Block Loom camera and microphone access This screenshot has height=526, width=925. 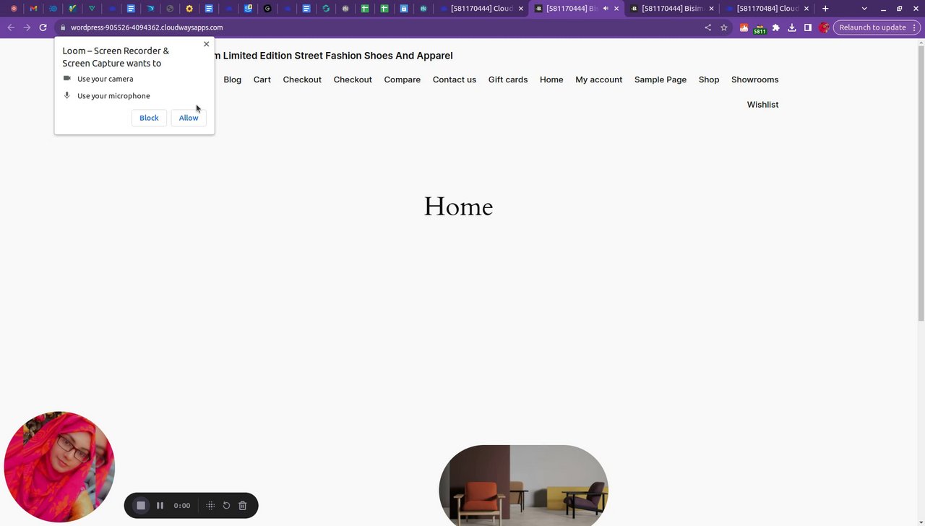click(149, 118)
